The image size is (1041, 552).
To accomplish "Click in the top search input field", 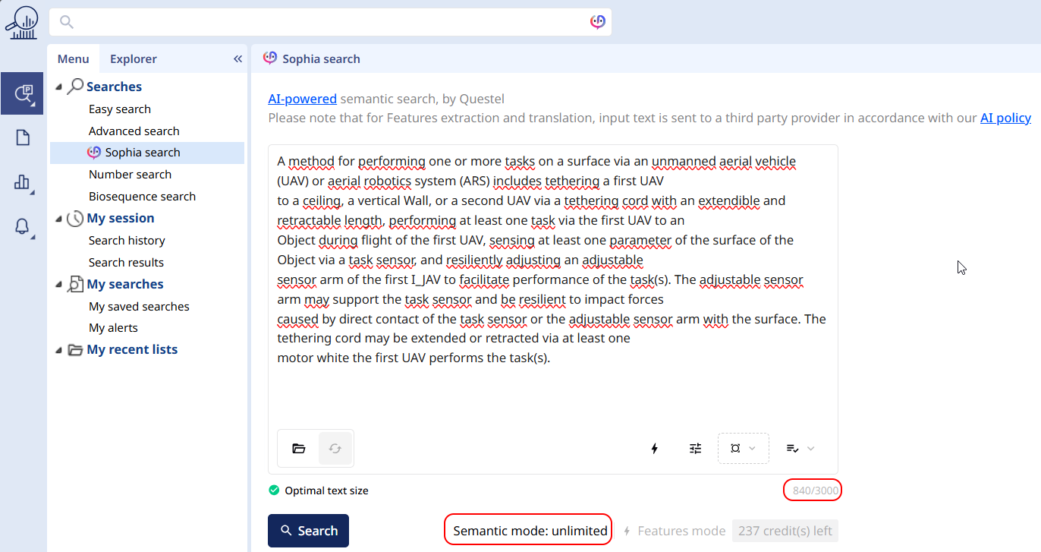I will [330, 22].
